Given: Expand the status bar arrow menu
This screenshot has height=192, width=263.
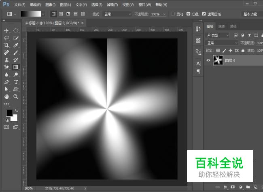Looking at the screenshot, I should click(85, 188).
